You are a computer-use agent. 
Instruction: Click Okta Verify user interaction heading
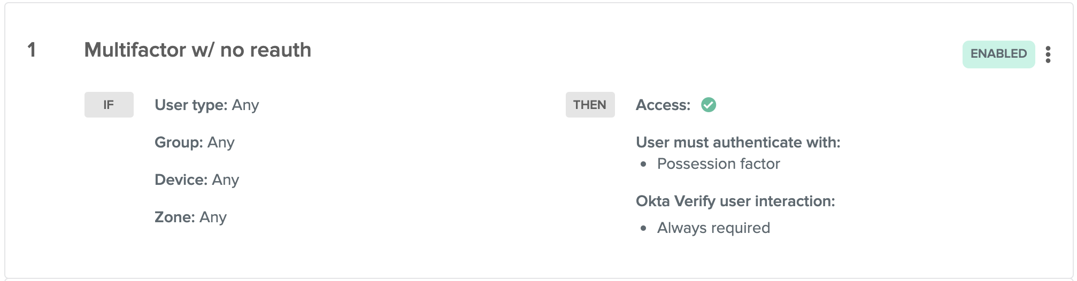point(735,201)
